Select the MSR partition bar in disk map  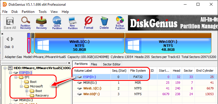pyautogui.click(x=32, y=43)
